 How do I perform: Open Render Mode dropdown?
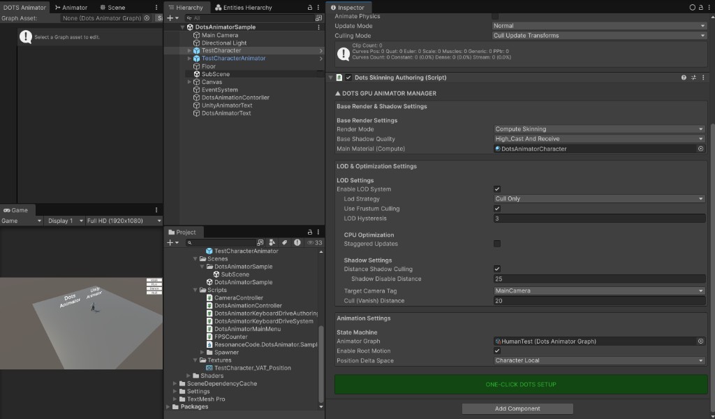pos(600,129)
